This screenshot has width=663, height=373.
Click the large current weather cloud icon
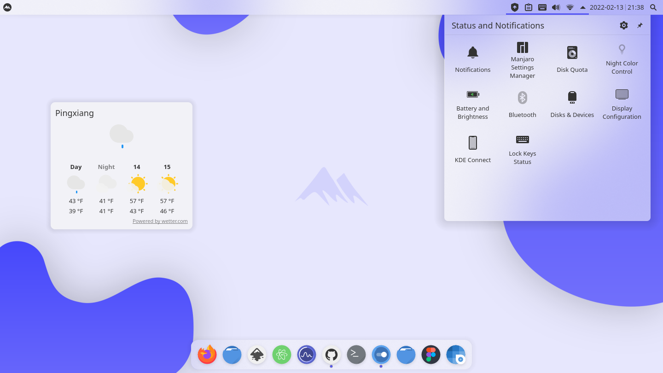[122, 136]
